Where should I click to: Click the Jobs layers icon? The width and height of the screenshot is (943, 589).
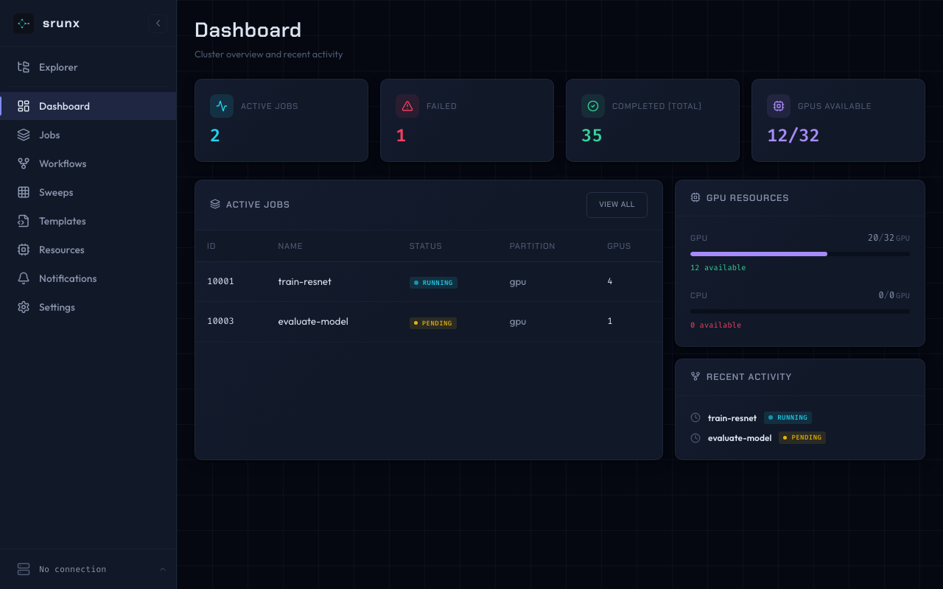[24, 135]
